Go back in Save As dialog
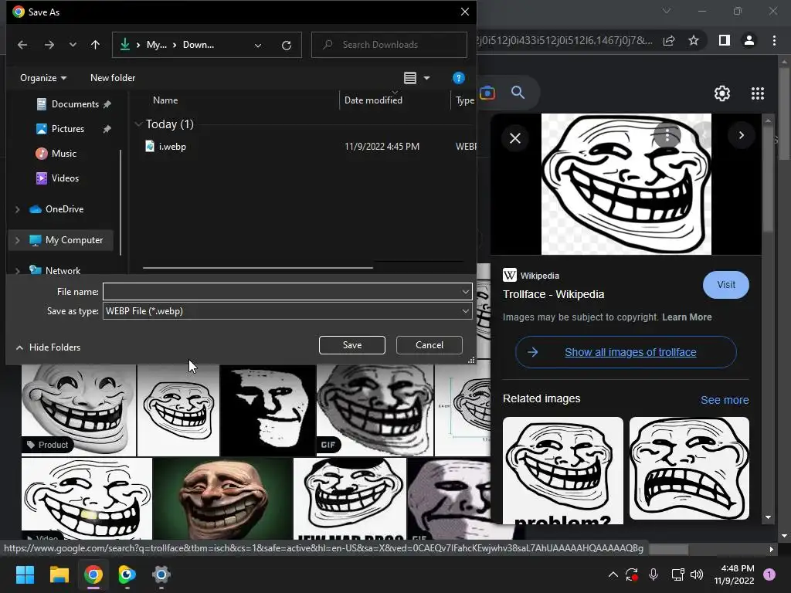This screenshot has height=593, width=791. [x=22, y=45]
